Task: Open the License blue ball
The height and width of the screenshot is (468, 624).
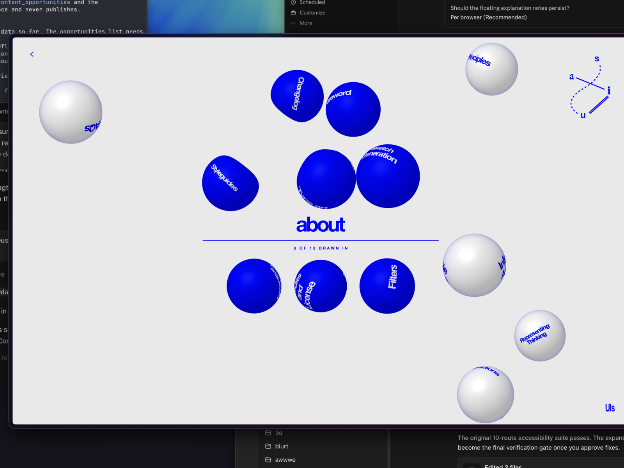Action: 320,286
